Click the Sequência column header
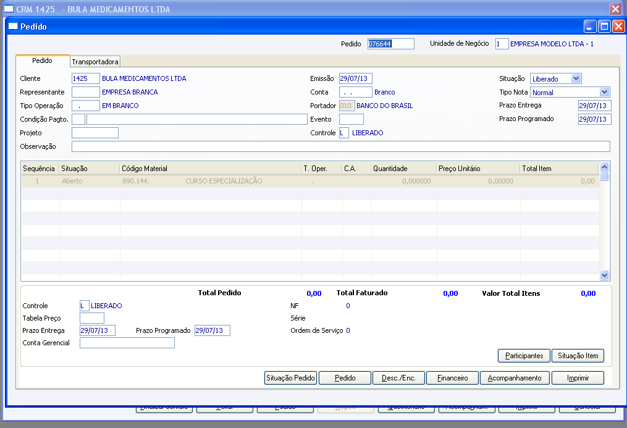Image resolution: width=627 pixels, height=428 pixels. (40, 168)
